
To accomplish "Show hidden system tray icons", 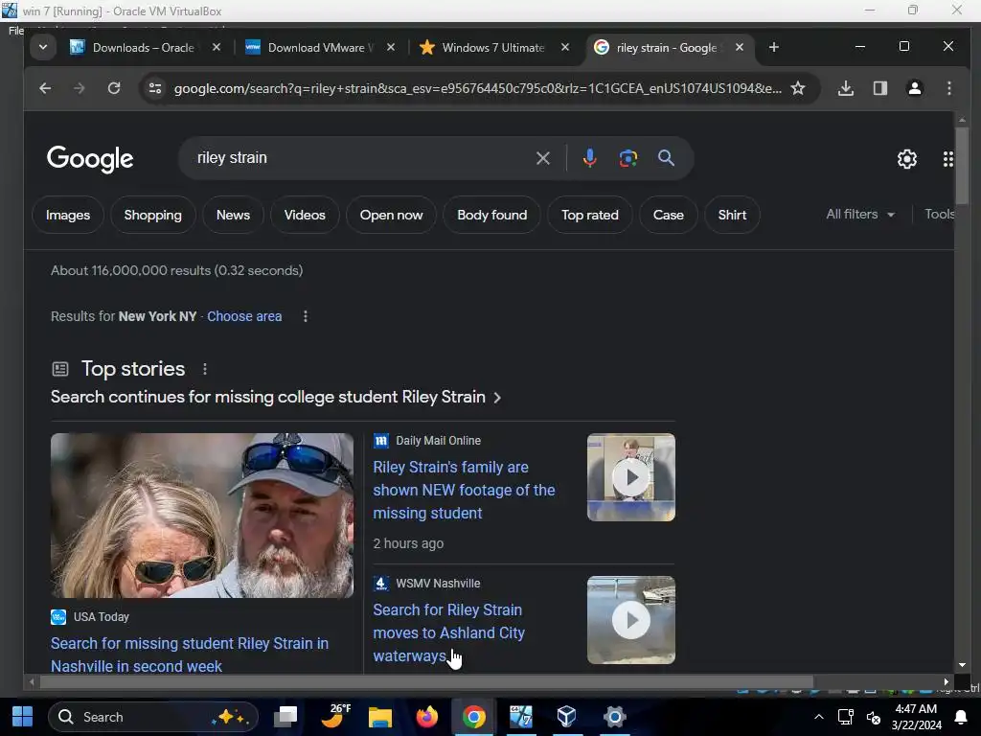I will [818, 717].
